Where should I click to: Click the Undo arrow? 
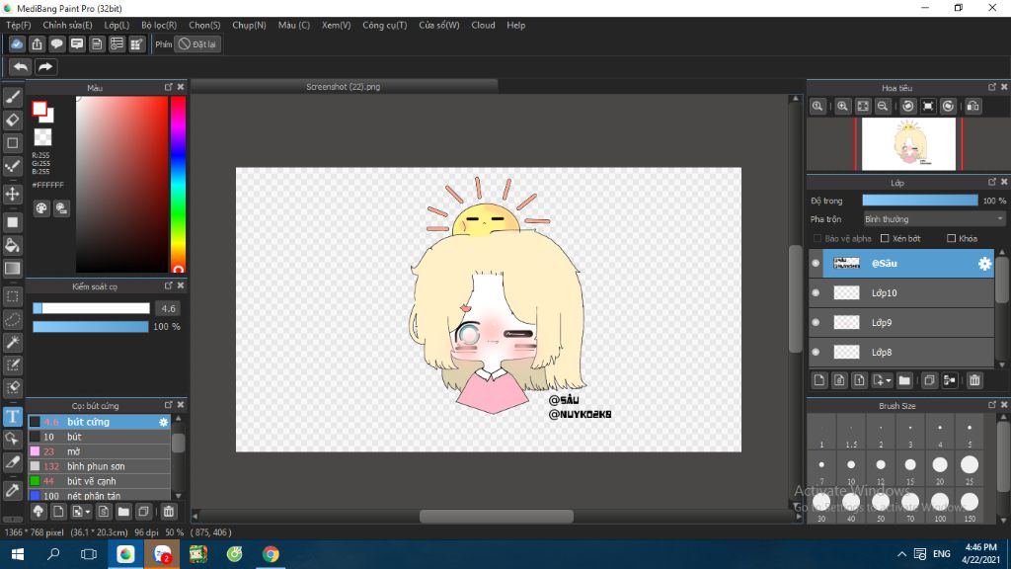tap(21, 67)
